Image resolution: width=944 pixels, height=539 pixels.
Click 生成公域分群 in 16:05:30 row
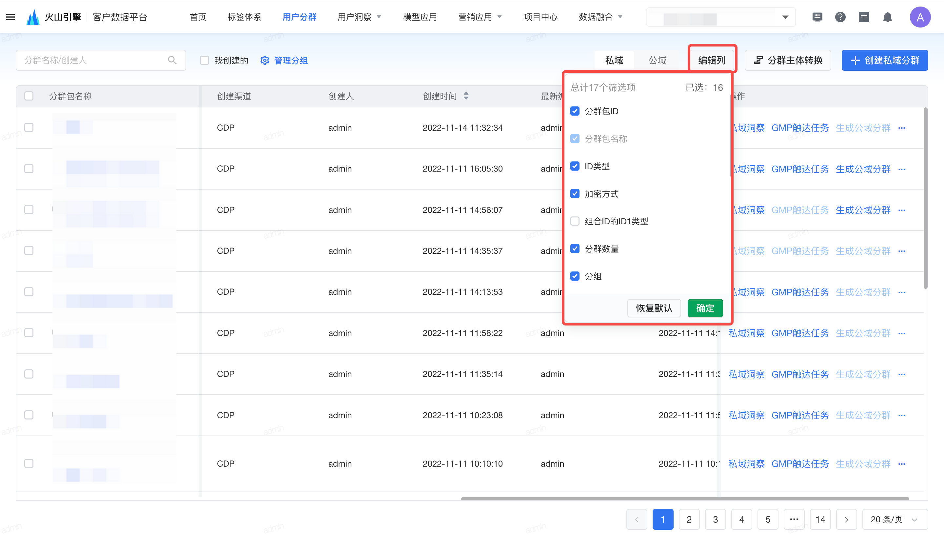point(863,169)
